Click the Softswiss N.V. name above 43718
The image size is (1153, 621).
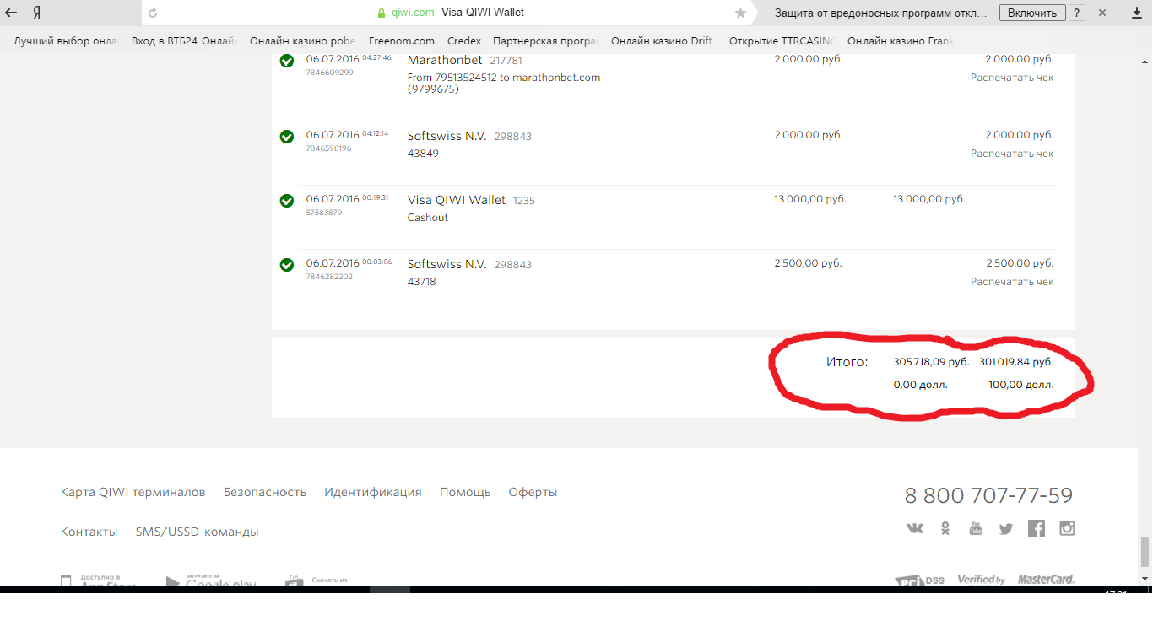click(x=447, y=264)
